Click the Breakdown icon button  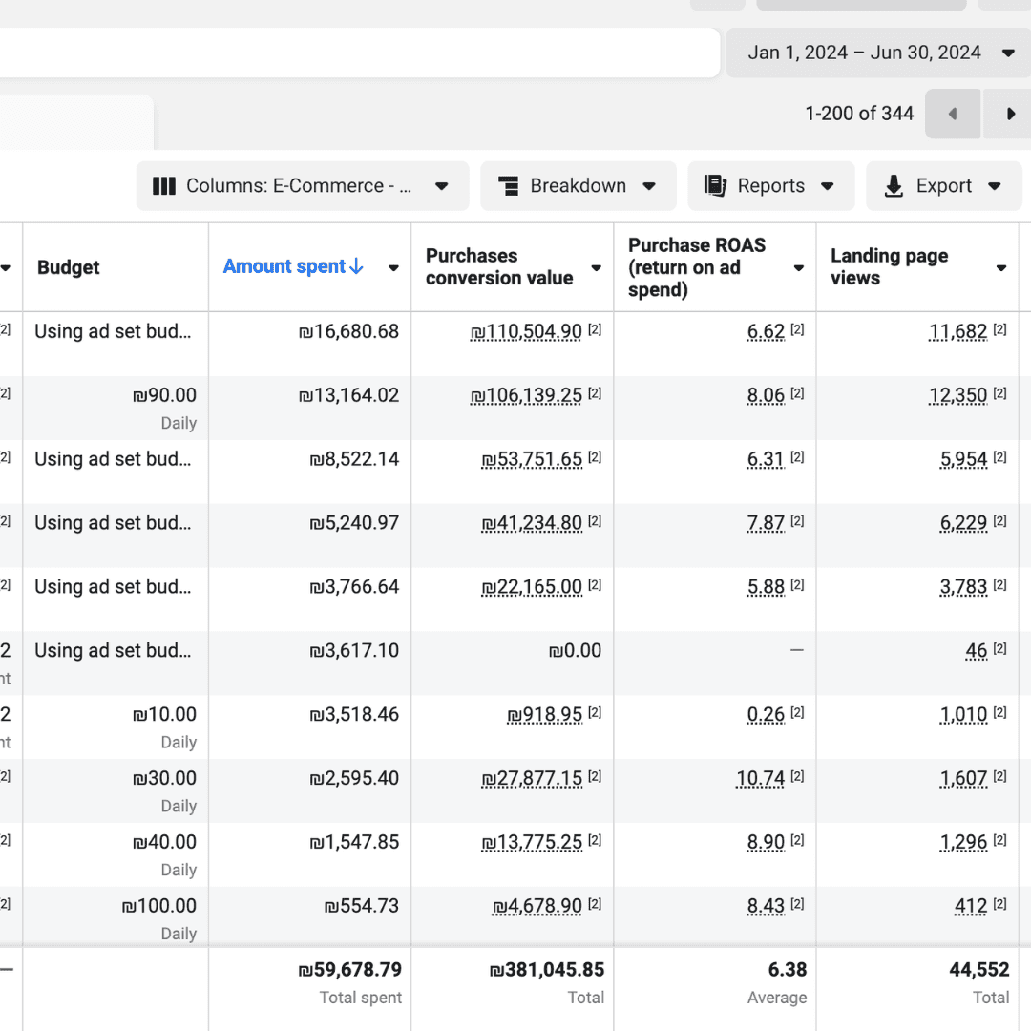[x=509, y=186]
